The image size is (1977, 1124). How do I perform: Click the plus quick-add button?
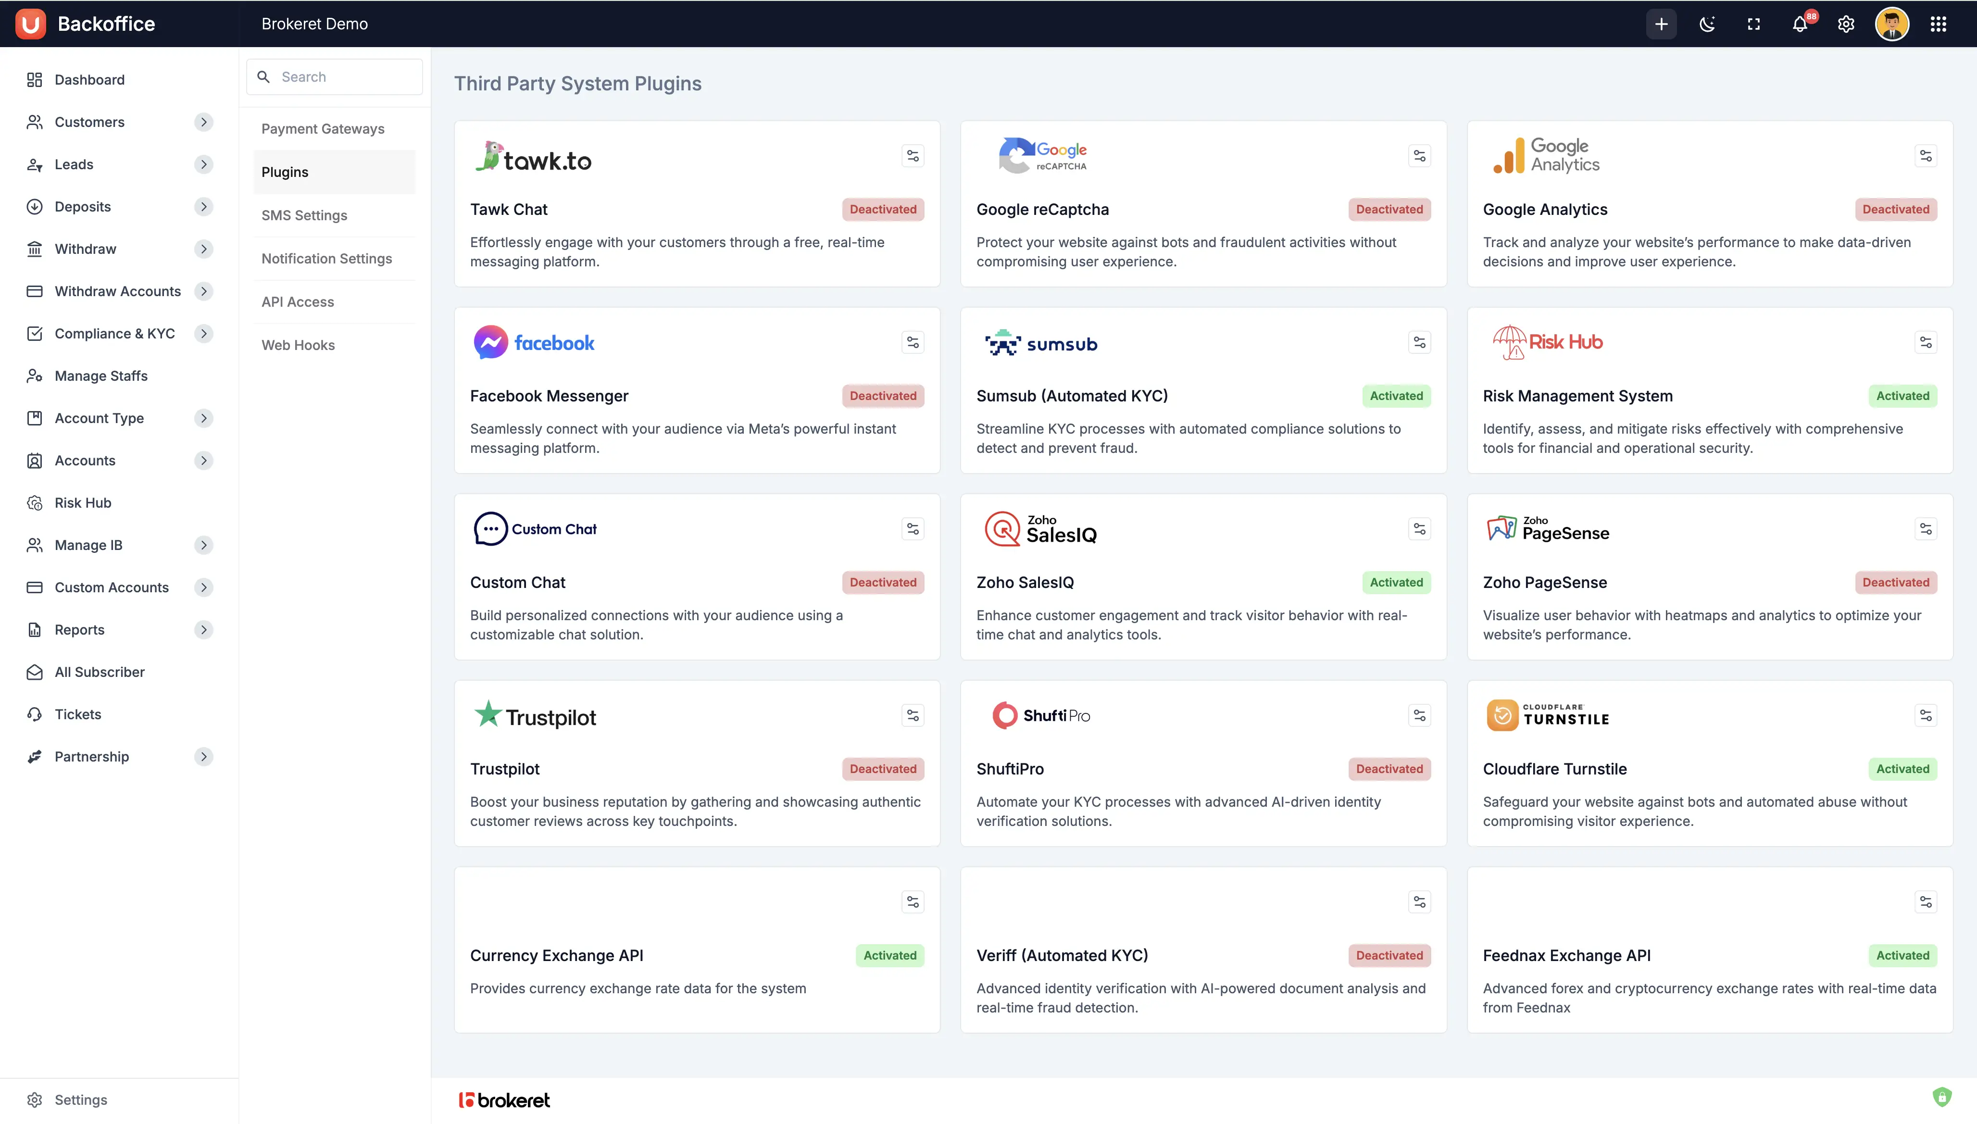coord(1661,24)
